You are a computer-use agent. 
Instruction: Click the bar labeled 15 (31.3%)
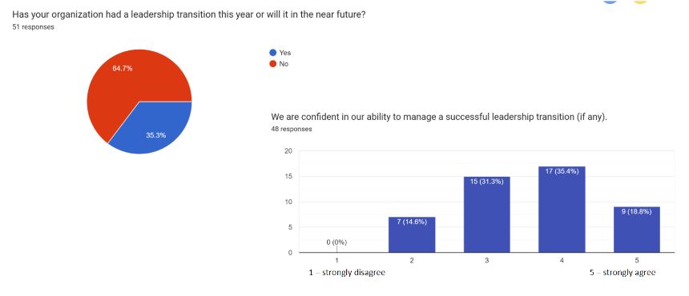(487, 214)
